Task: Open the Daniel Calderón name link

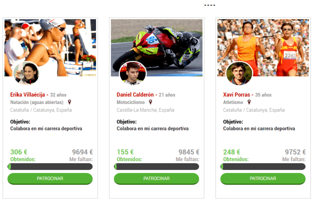Action: pos(135,95)
